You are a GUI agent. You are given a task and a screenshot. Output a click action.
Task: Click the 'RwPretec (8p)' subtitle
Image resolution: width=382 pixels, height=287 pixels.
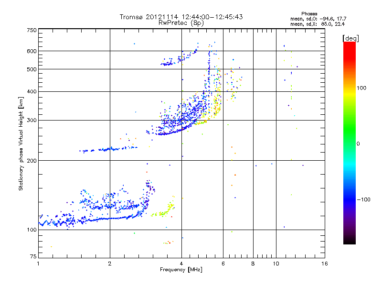(181, 23)
